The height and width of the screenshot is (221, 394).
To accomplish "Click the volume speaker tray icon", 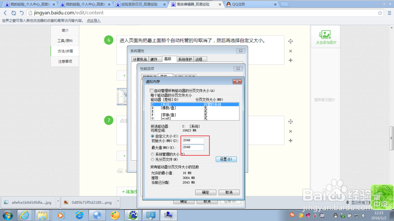I will point(363,215).
